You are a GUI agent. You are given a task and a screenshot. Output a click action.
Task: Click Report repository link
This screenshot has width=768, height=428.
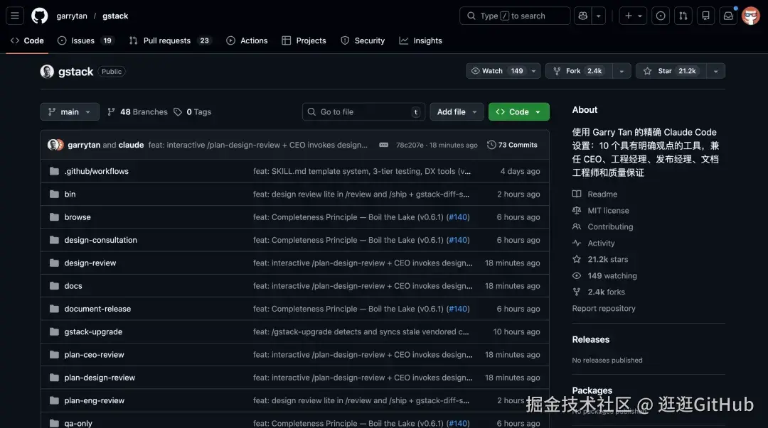pos(604,308)
